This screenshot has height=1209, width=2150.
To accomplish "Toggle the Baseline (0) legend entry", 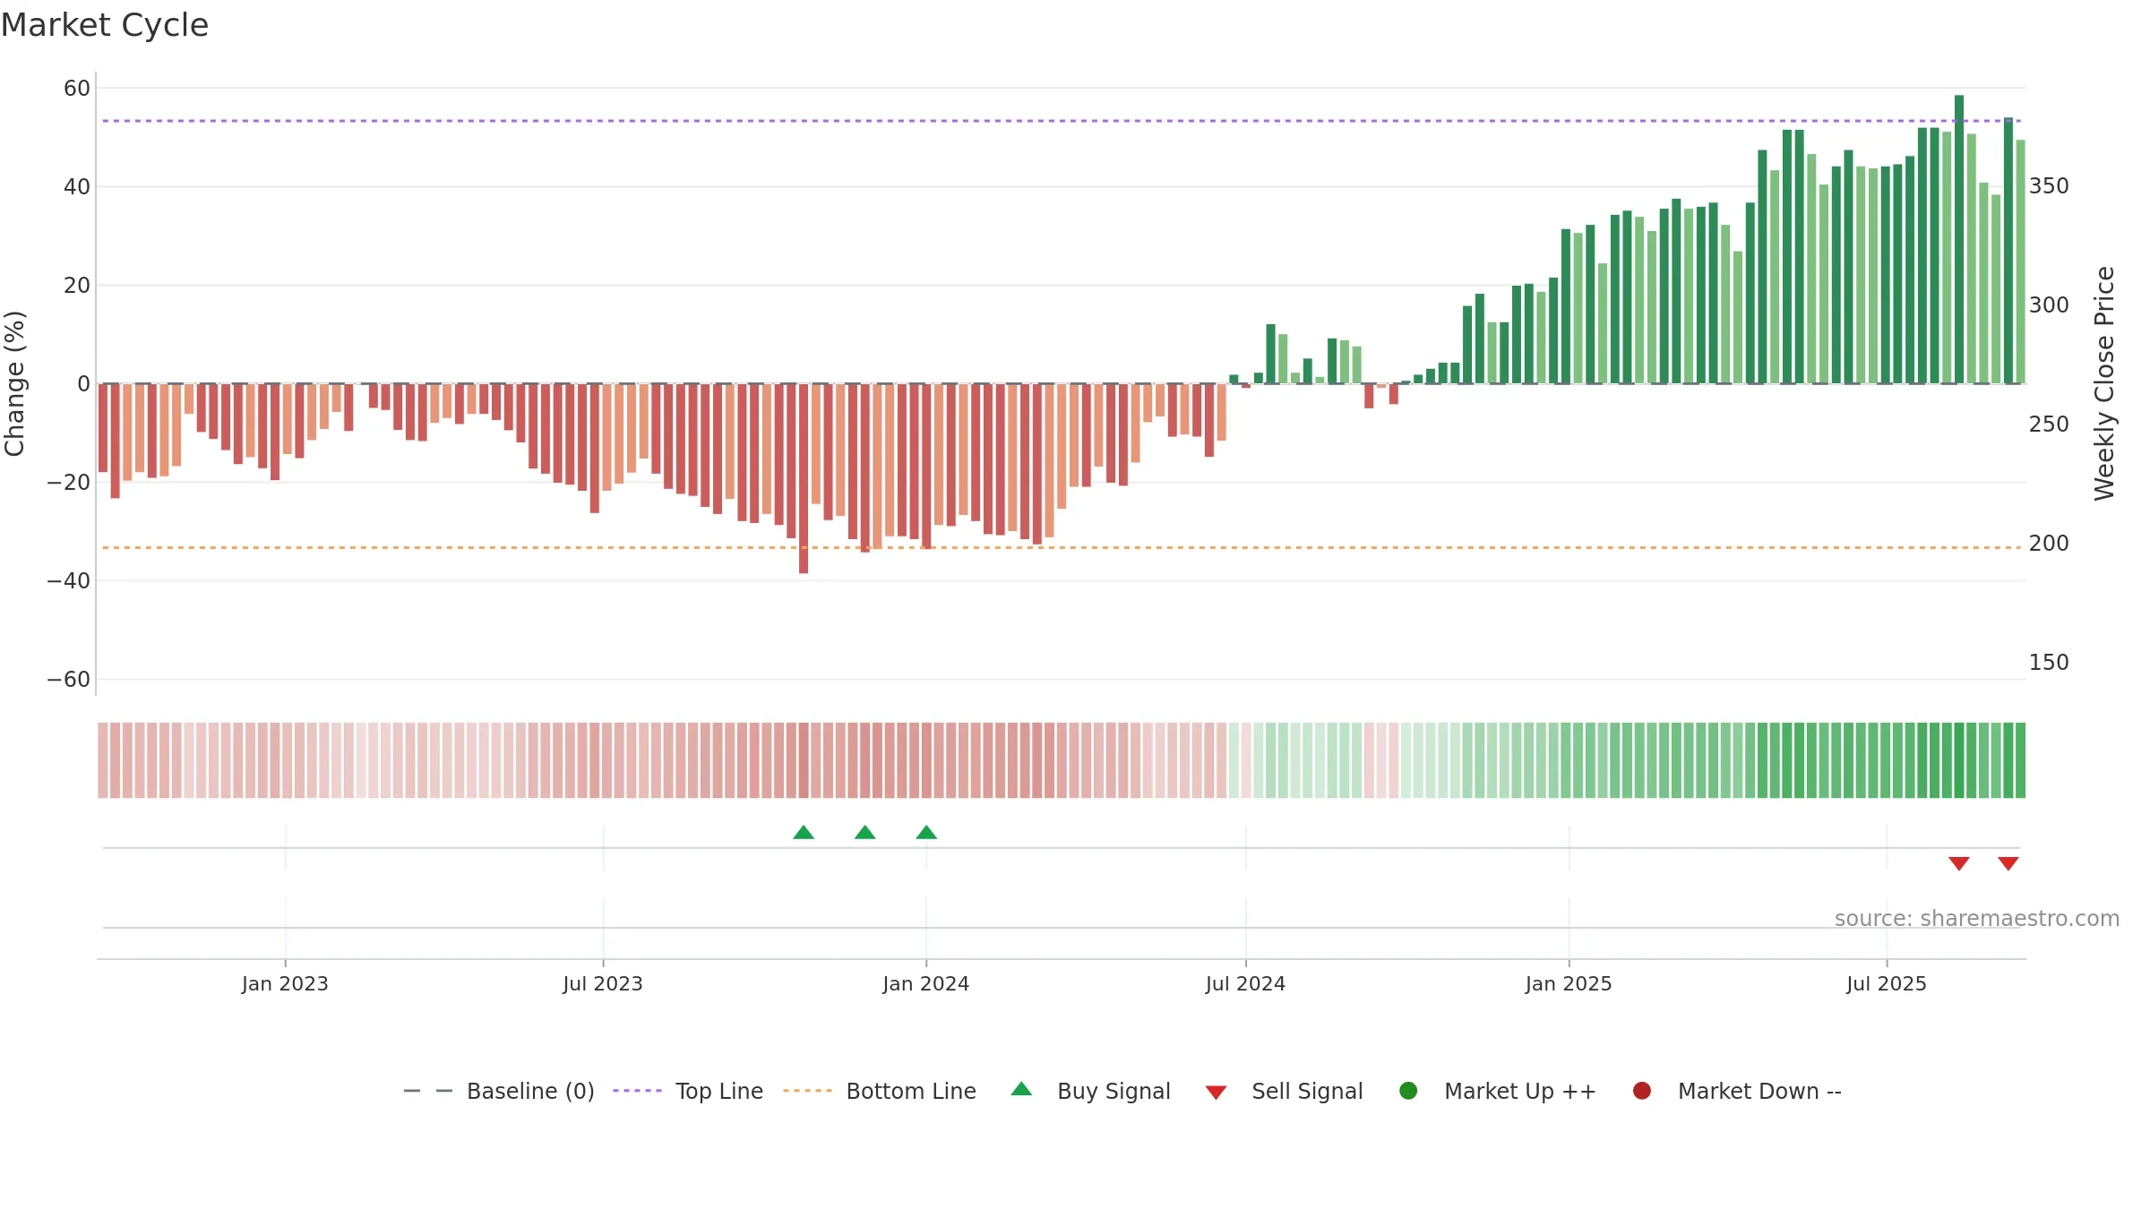I will pos(499,1091).
